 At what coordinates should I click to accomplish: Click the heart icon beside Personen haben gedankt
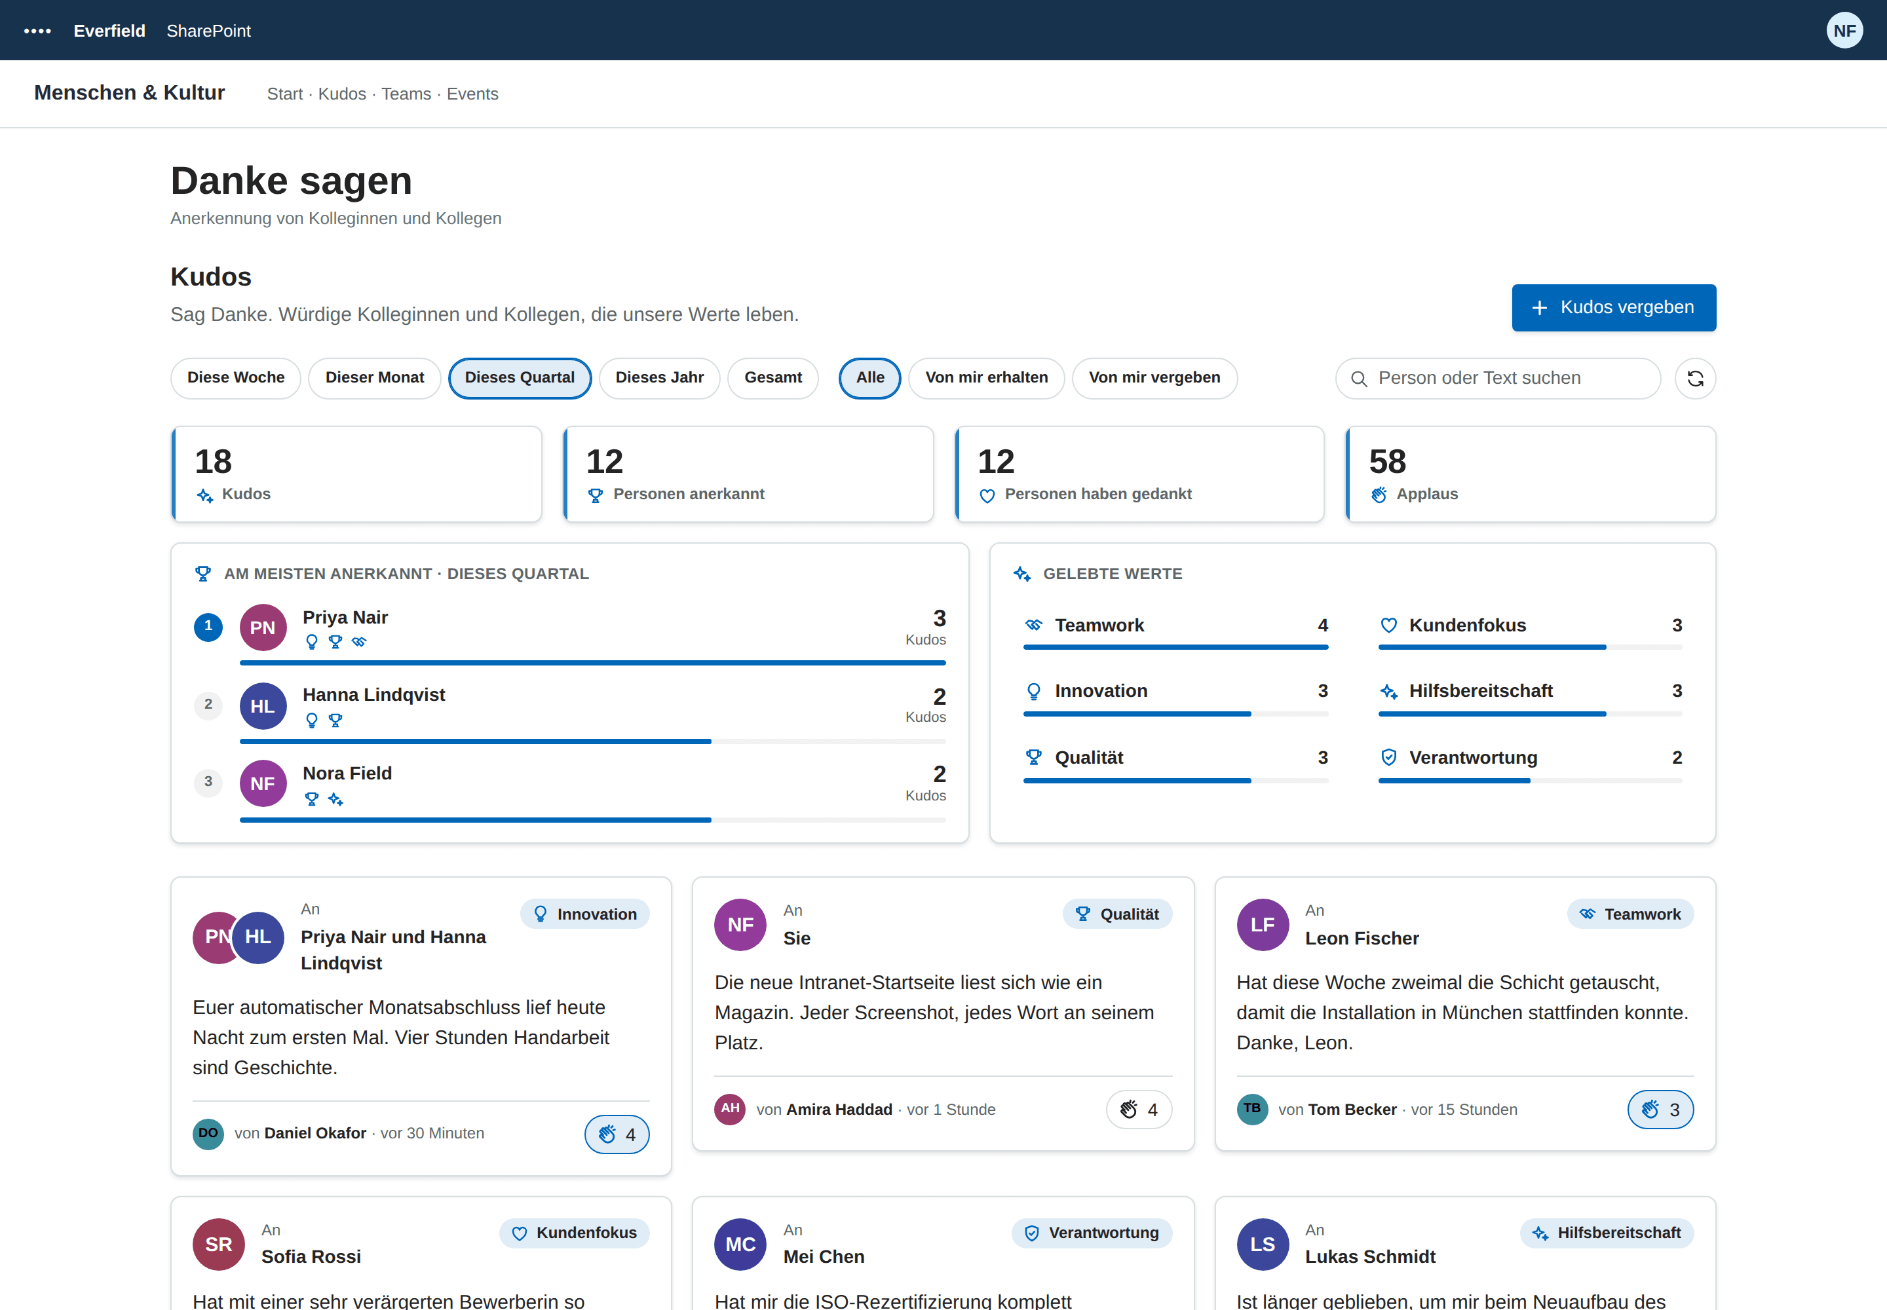tap(987, 495)
